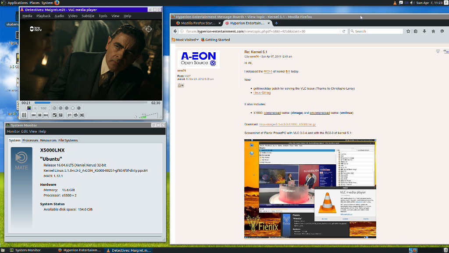Select the System tab in System Monitor
449x253 pixels.
pos(14,140)
